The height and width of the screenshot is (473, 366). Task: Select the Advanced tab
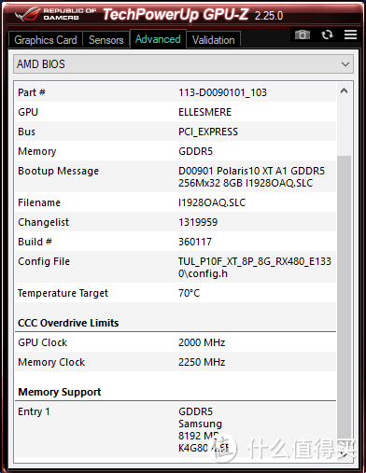(x=158, y=39)
